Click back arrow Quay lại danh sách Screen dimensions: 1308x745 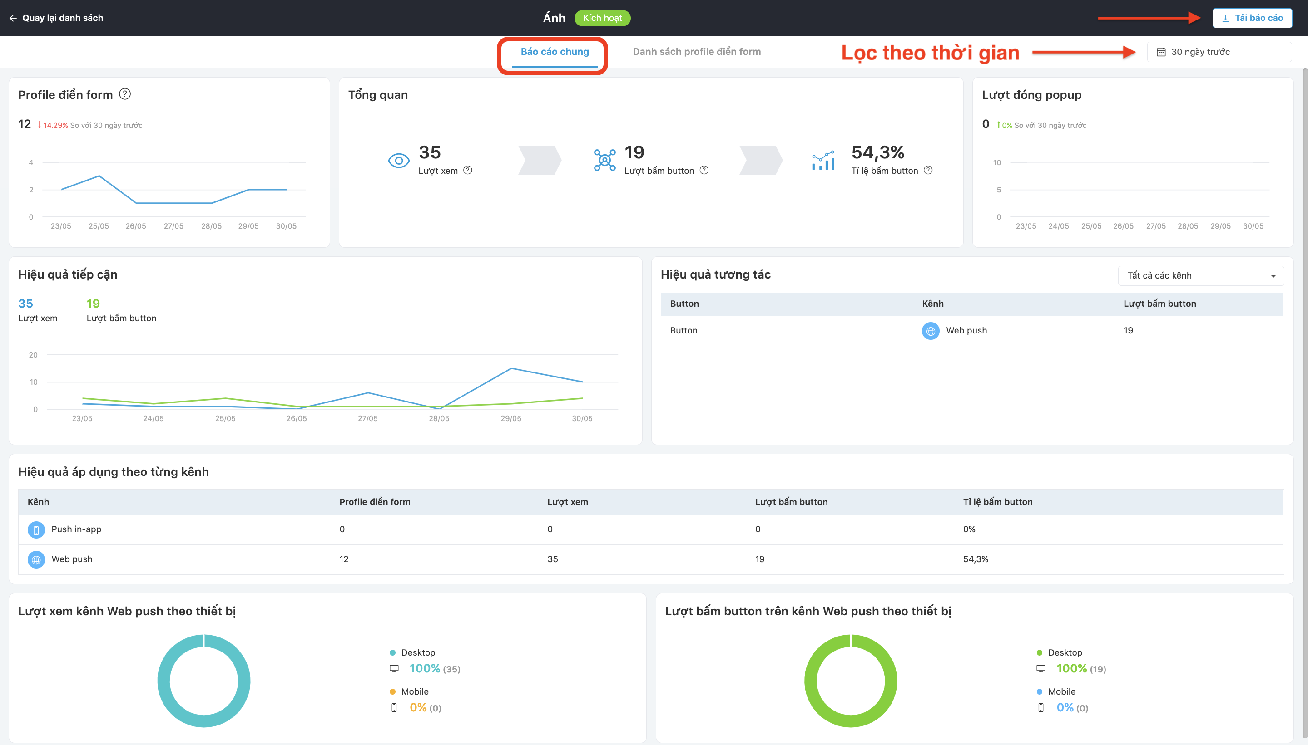[13, 18]
